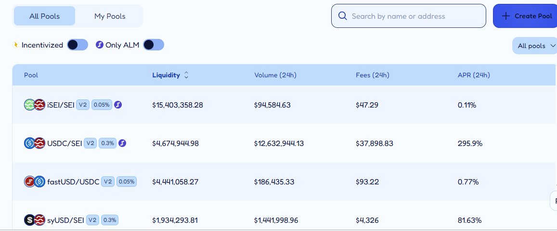Viewport: 557px width, 231px height.
Task: Click volume value $94,584.63
Action: pos(272,105)
